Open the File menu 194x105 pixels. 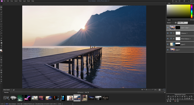coord(4,1)
